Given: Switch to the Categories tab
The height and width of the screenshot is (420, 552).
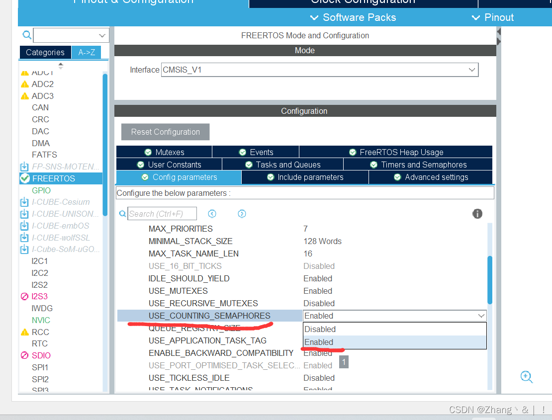Looking at the screenshot, I should 45,52.
